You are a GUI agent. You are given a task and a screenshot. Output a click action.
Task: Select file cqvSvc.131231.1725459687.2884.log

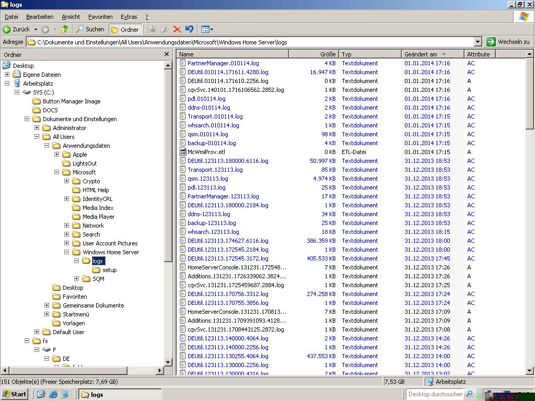click(236, 285)
